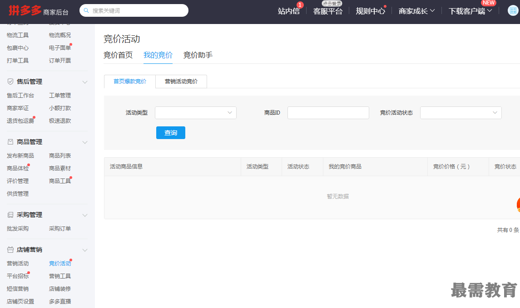
Task: Switch to the 竞价助手 tab
Action: click(198, 55)
